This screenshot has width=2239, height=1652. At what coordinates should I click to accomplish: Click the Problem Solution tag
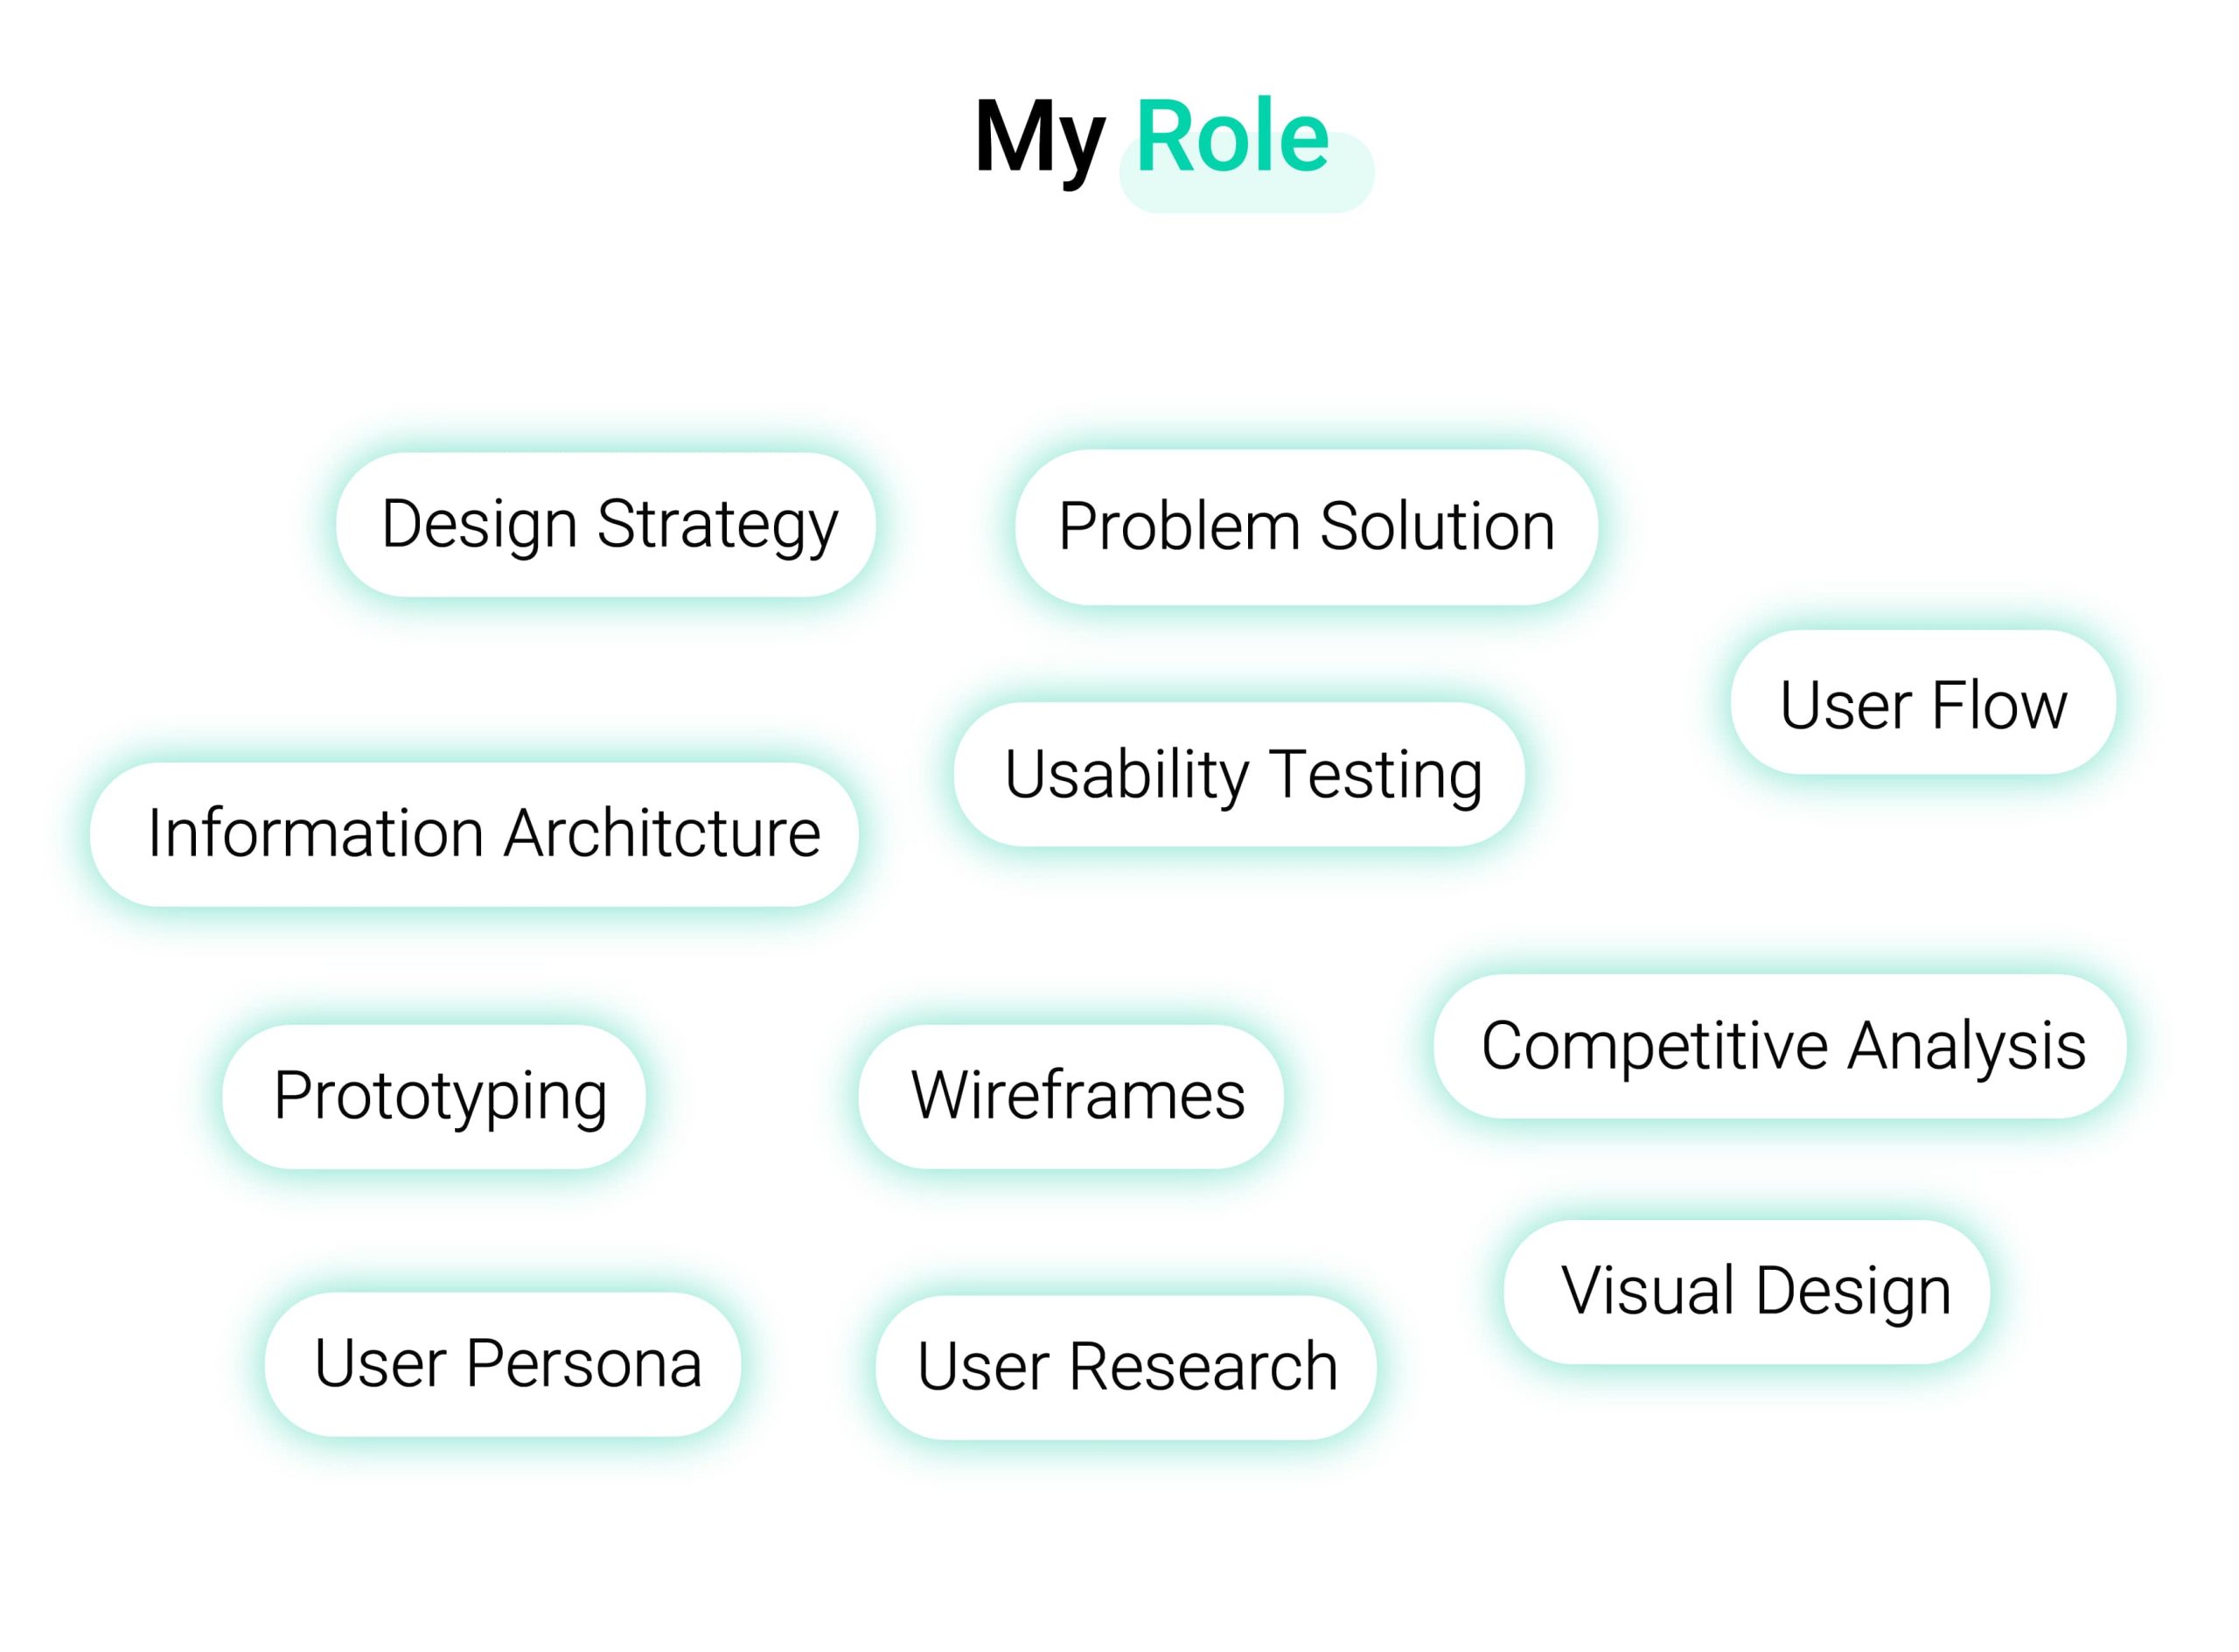1306,527
